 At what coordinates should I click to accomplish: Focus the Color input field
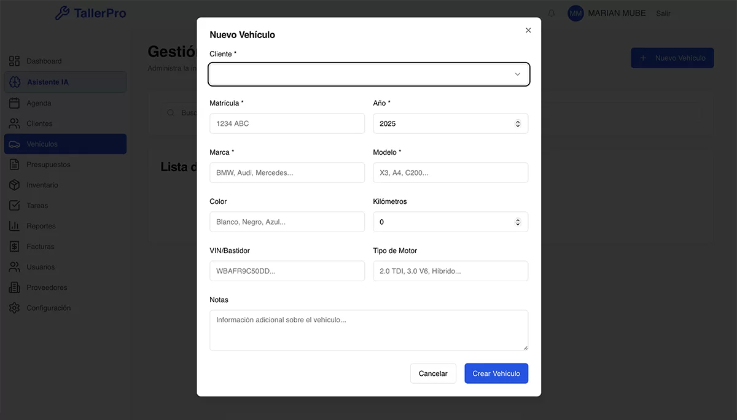[287, 222]
